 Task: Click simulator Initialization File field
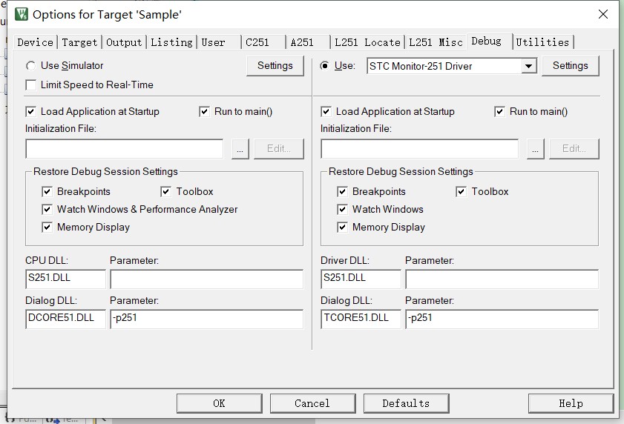click(125, 149)
